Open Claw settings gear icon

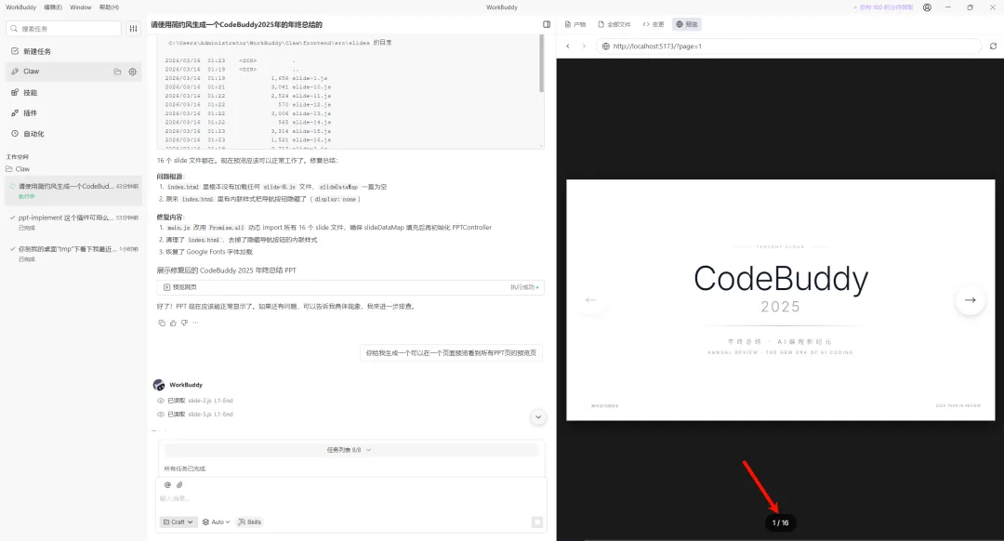[x=133, y=72]
